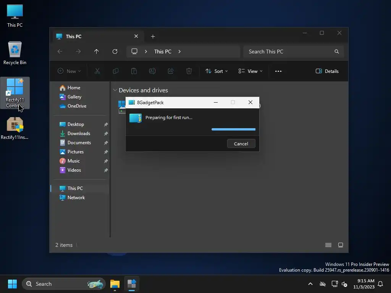Click the computer icon in address bar
The height and width of the screenshot is (293, 391).
[x=134, y=52]
